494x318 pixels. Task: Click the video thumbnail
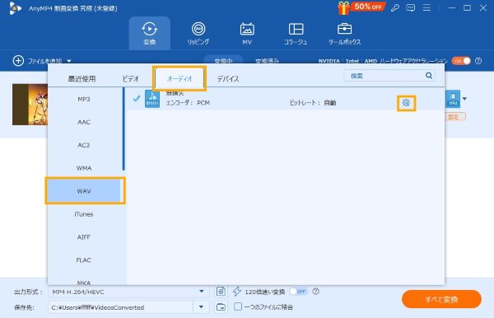[30, 105]
